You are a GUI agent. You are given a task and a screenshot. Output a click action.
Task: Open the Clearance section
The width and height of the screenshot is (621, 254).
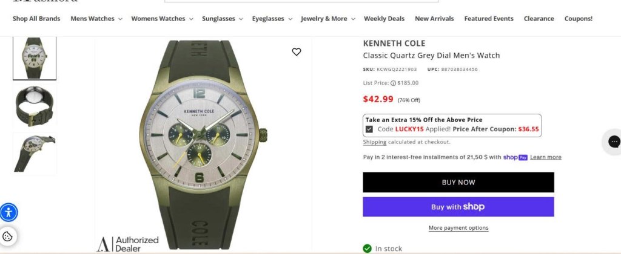[x=539, y=19]
